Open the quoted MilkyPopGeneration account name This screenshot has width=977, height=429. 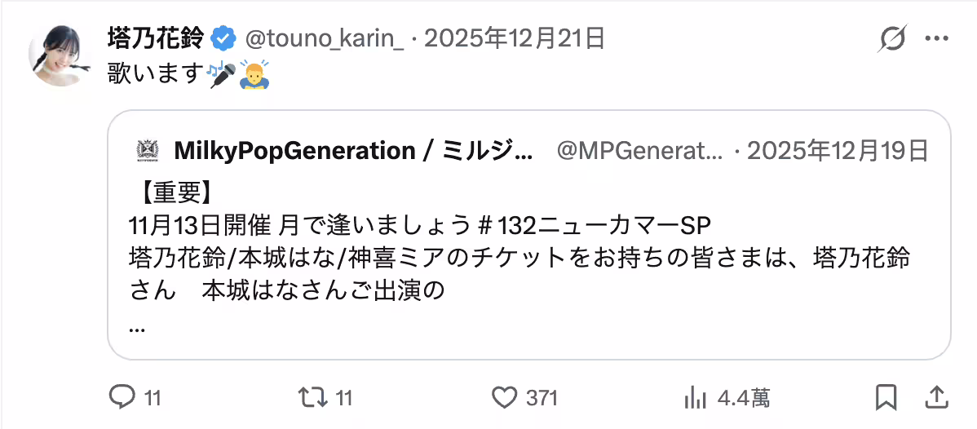point(353,150)
